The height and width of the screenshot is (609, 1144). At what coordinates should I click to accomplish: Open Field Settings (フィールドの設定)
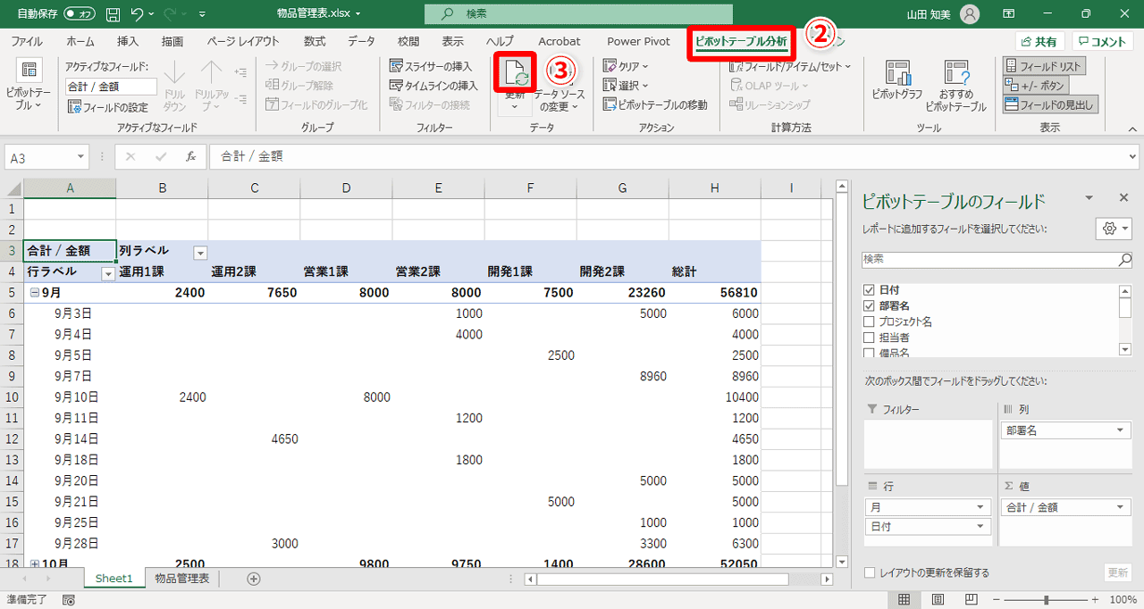[108, 106]
